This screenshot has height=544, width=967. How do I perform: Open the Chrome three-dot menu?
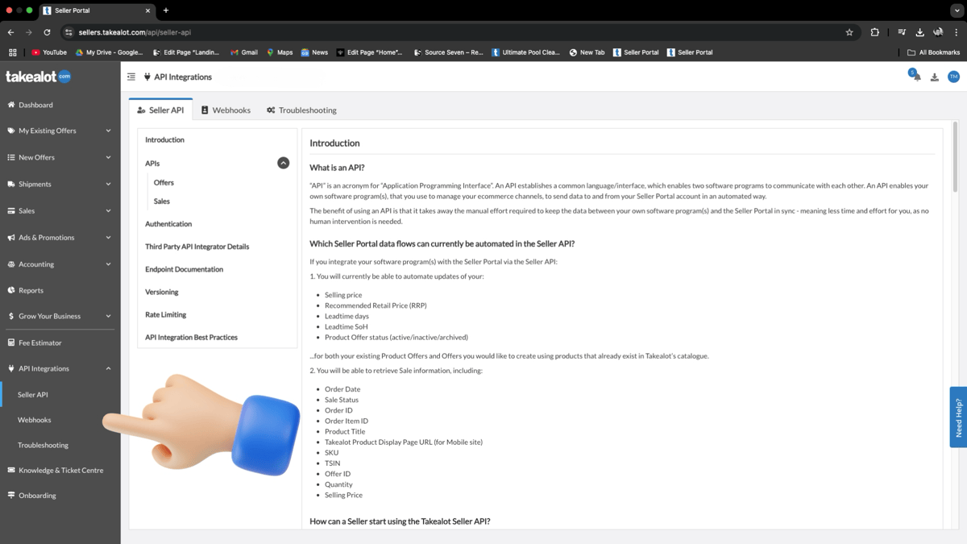click(x=957, y=32)
